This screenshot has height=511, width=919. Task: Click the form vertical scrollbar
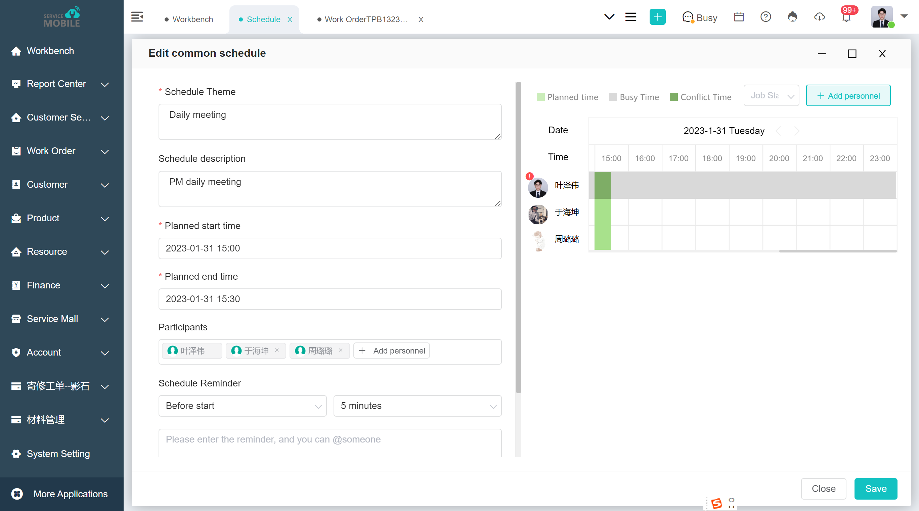coord(518,237)
